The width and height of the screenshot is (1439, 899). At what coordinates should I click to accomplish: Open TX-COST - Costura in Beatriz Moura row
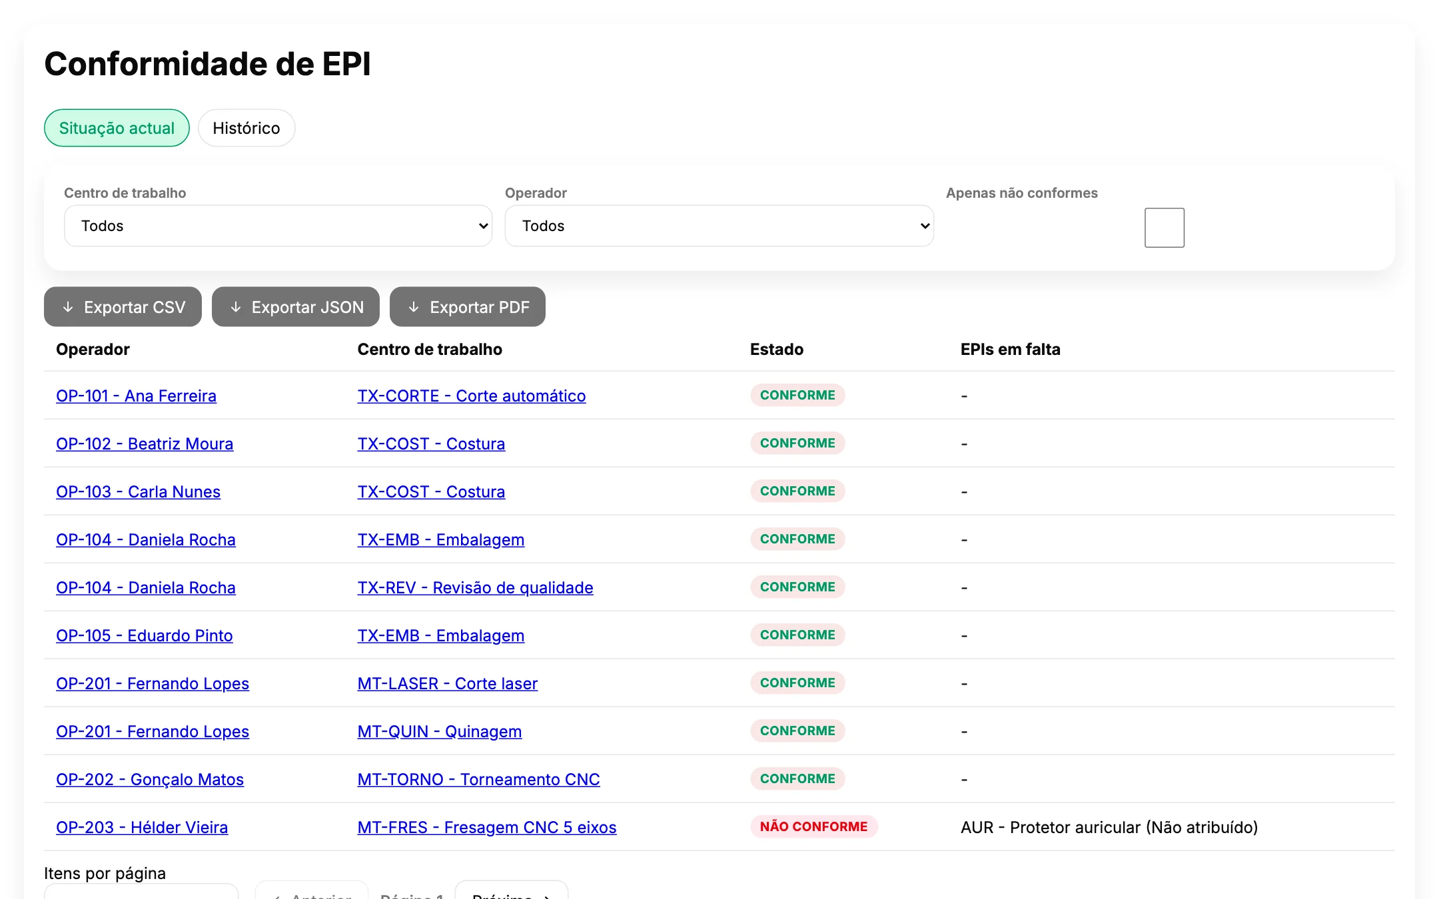pos(431,444)
